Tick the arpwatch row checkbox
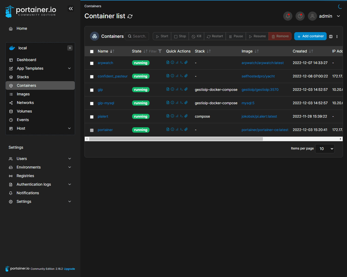This screenshot has width=347, height=277. [x=92, y=63]
